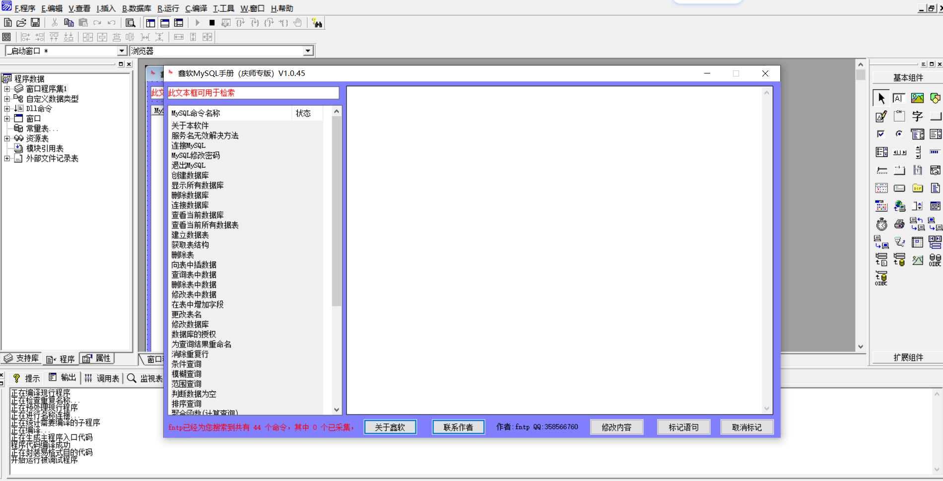
Task: Toggle the third panel layout icon in the toolbar
Action: (179, 23)
